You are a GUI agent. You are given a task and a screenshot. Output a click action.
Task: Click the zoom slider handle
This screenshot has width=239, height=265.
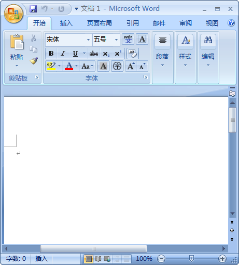(191, 259)
